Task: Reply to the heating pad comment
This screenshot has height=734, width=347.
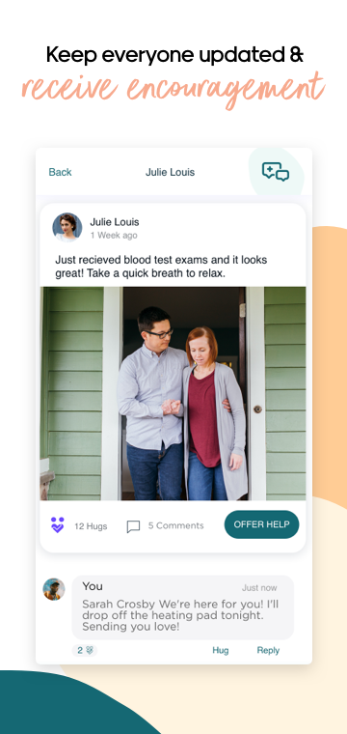Action: pyautogui.click(x=268, y=650)
